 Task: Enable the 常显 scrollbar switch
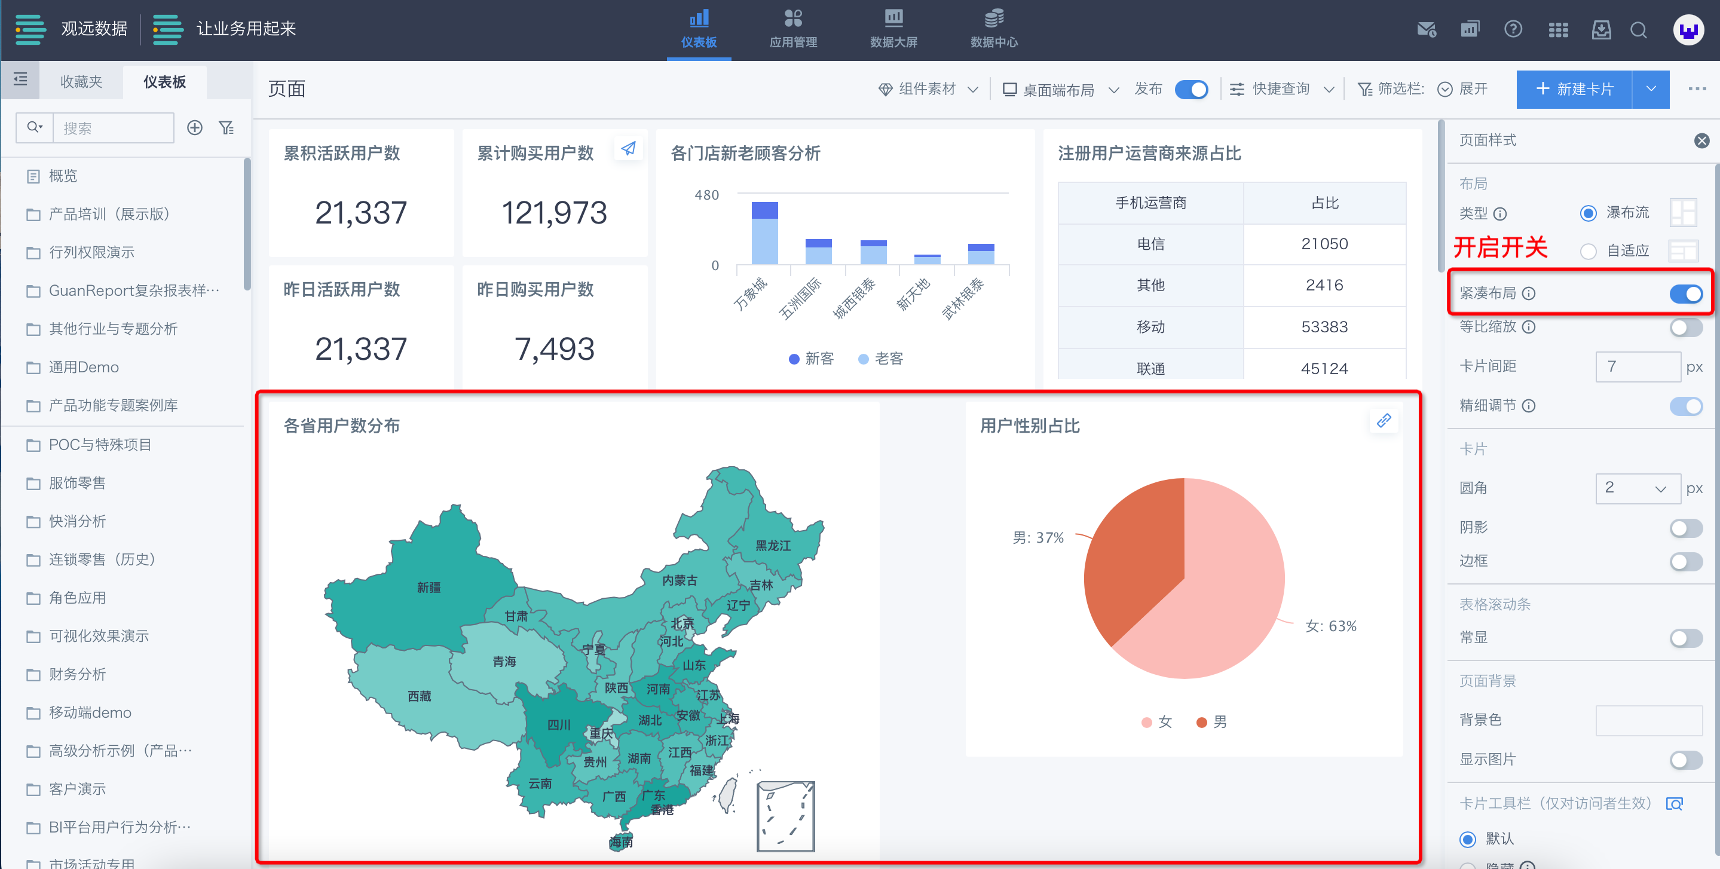click(x=1685, y=638)
